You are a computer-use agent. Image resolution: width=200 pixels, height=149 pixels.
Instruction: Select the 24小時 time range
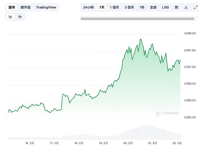88,7
